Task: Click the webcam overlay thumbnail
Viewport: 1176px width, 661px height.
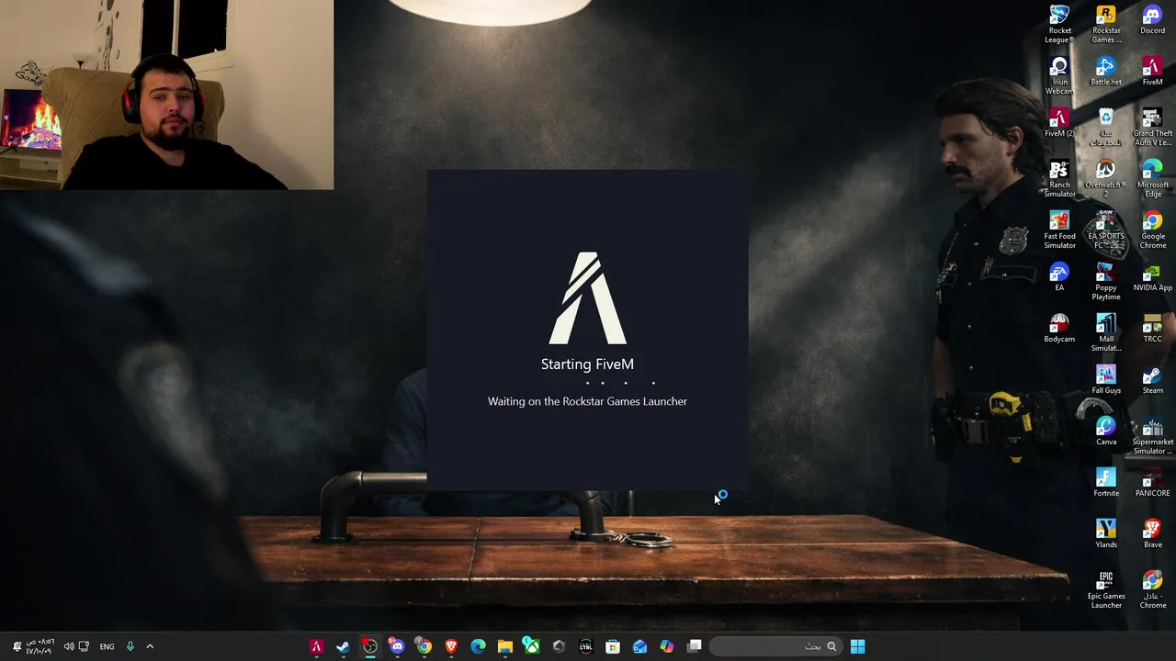Action: click(166, 95)
